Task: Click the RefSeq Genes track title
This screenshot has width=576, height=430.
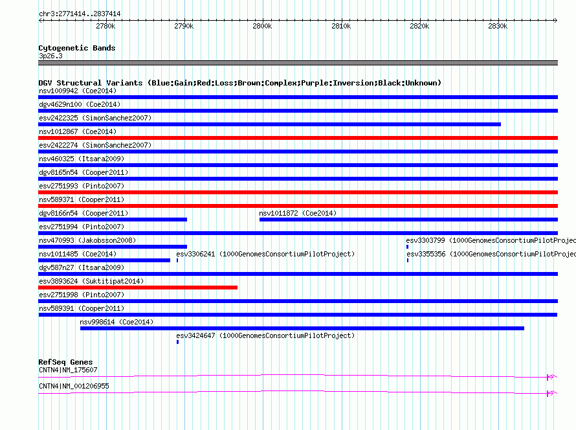Action: coord(65,362)
